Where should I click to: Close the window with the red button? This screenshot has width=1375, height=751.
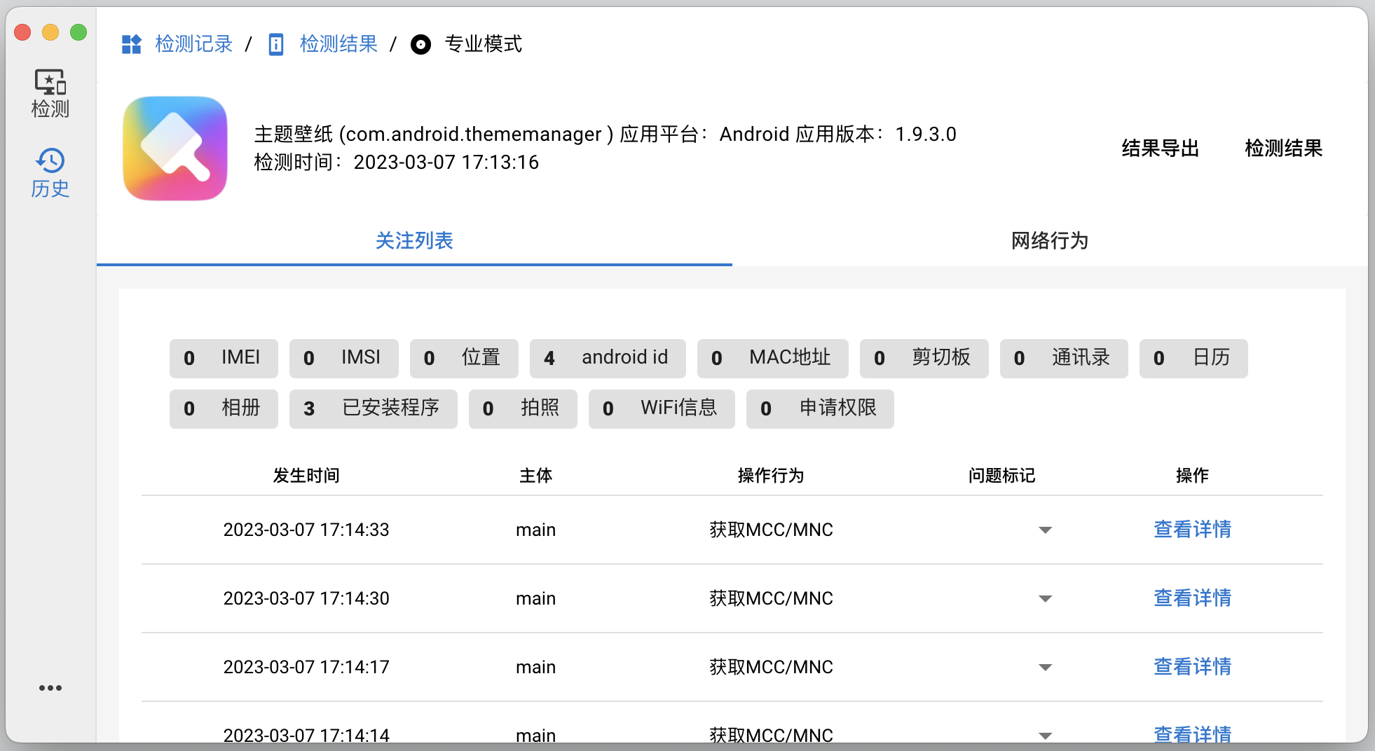click(22, 32)
